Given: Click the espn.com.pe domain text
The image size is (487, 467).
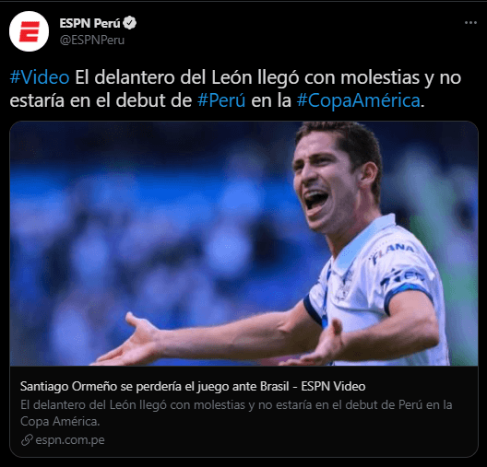Looking at the screenshot, I should click(x=70, y=439).
